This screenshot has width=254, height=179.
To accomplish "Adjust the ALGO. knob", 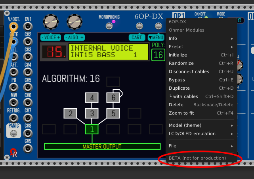I will [x=74, y=22].
